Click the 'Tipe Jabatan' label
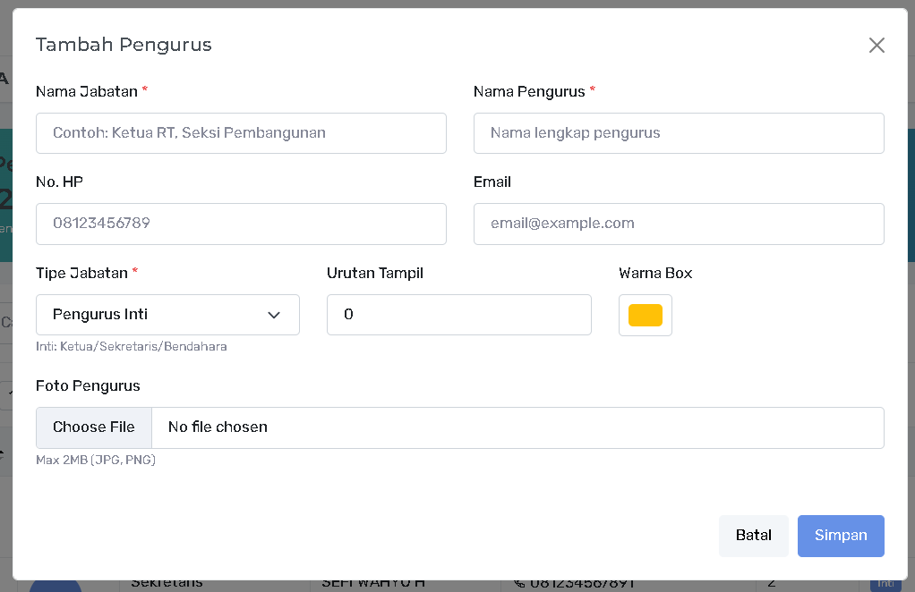This screenshot has height=592, width=915. [x=82, y=273]
